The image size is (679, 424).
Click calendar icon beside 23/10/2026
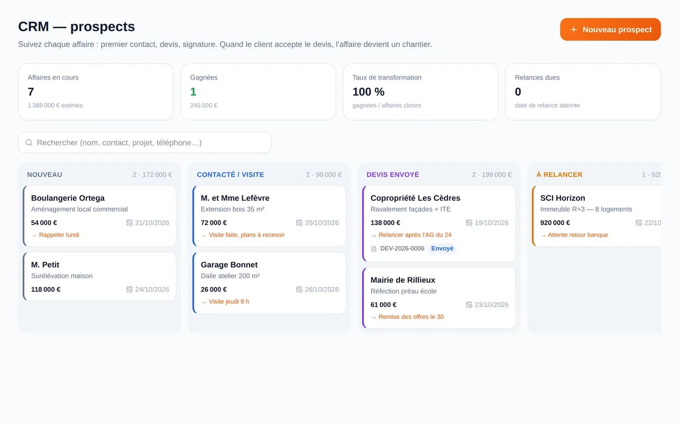tap(469, 305)
